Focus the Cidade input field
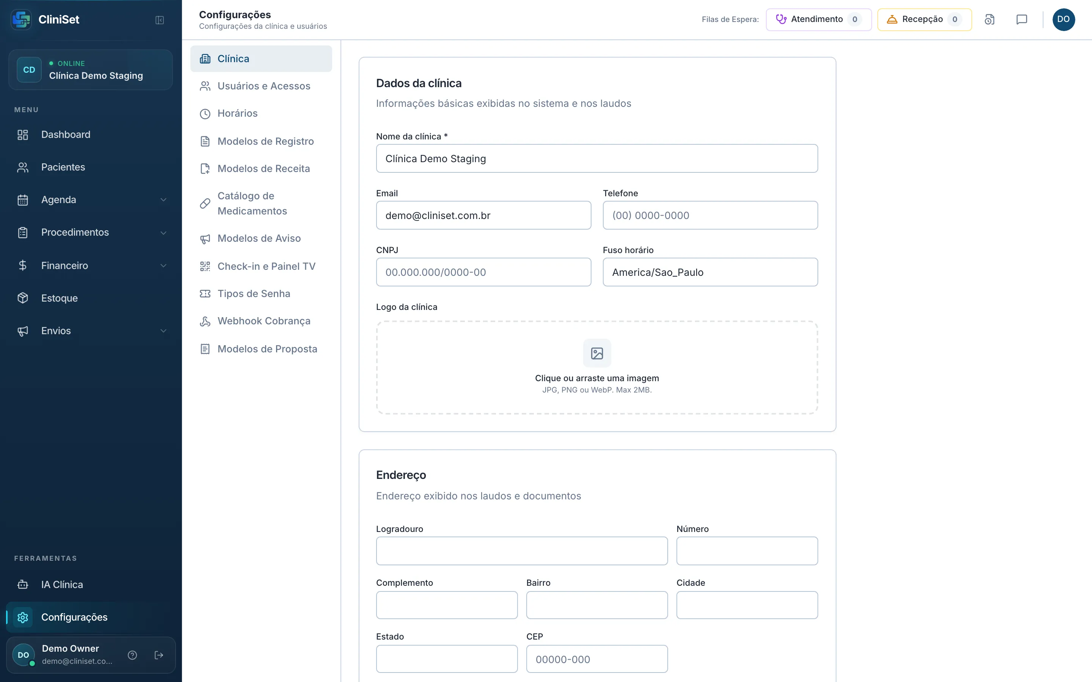Image resolution: width=1092 pixels, height=682 pixels. click(747, 605)
